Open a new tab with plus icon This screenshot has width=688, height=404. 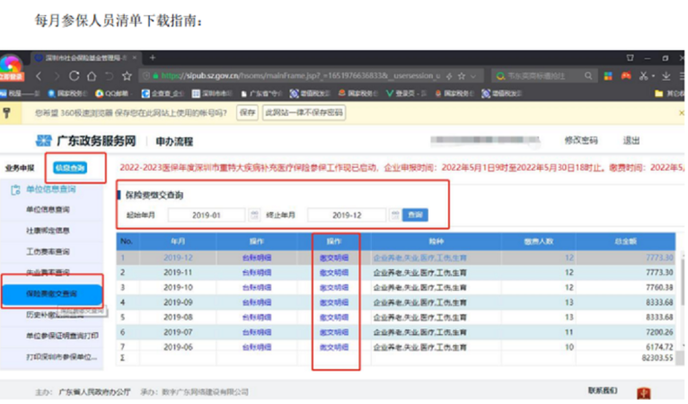(153, 57)
